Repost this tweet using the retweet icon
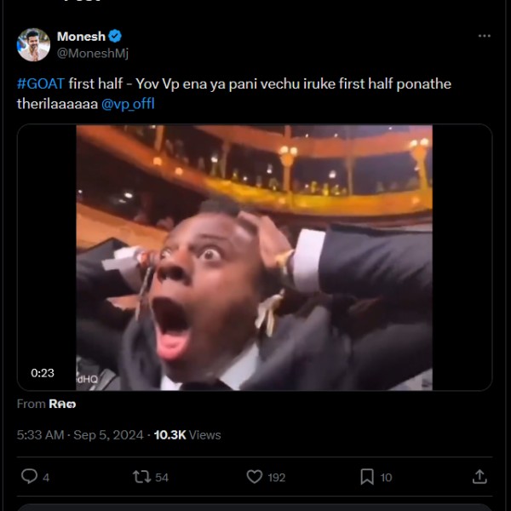 click(x=142, y=477)
